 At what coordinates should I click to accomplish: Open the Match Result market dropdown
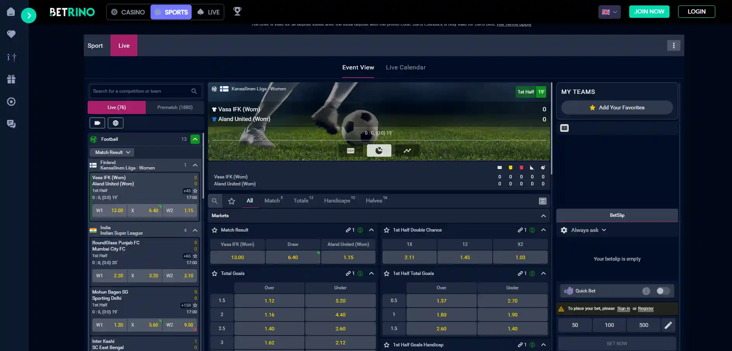[112, 152]
